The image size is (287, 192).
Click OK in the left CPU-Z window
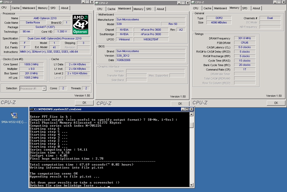pos(84,103)
